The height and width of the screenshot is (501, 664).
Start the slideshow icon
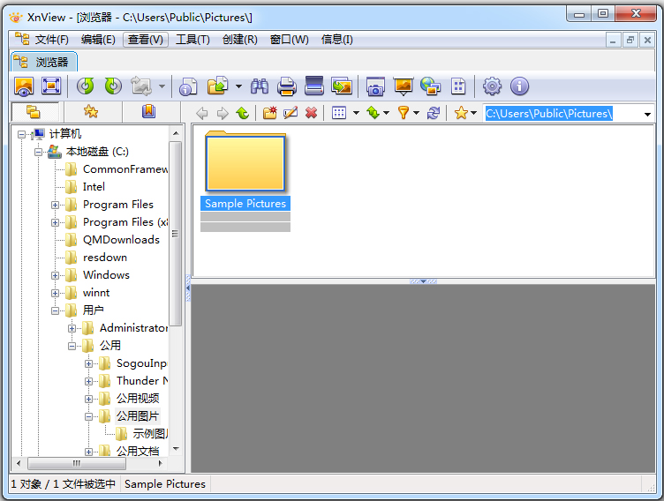pos(404,86)
